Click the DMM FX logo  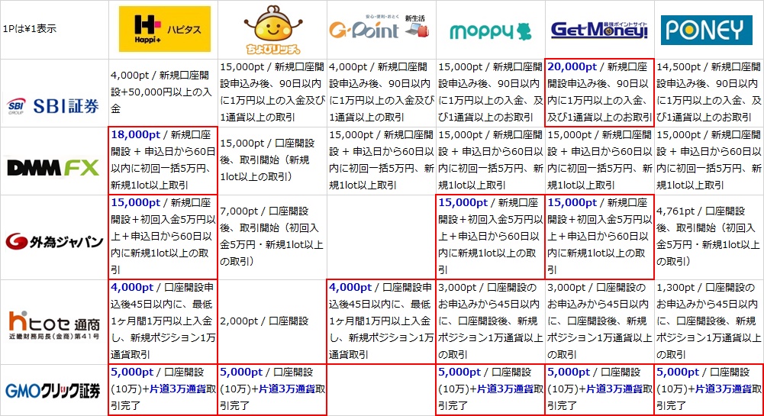click(x=53, y=169)
